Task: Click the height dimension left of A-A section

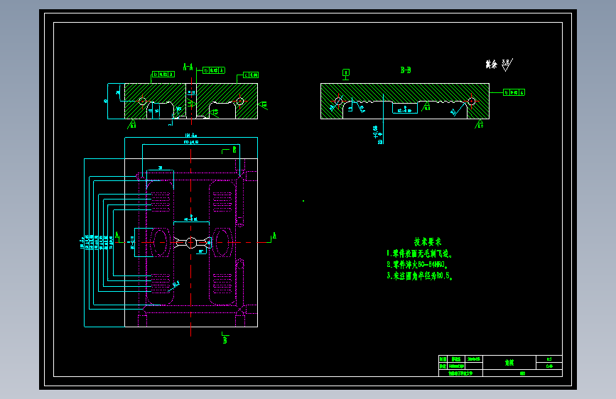Action: tap(106, 101)
